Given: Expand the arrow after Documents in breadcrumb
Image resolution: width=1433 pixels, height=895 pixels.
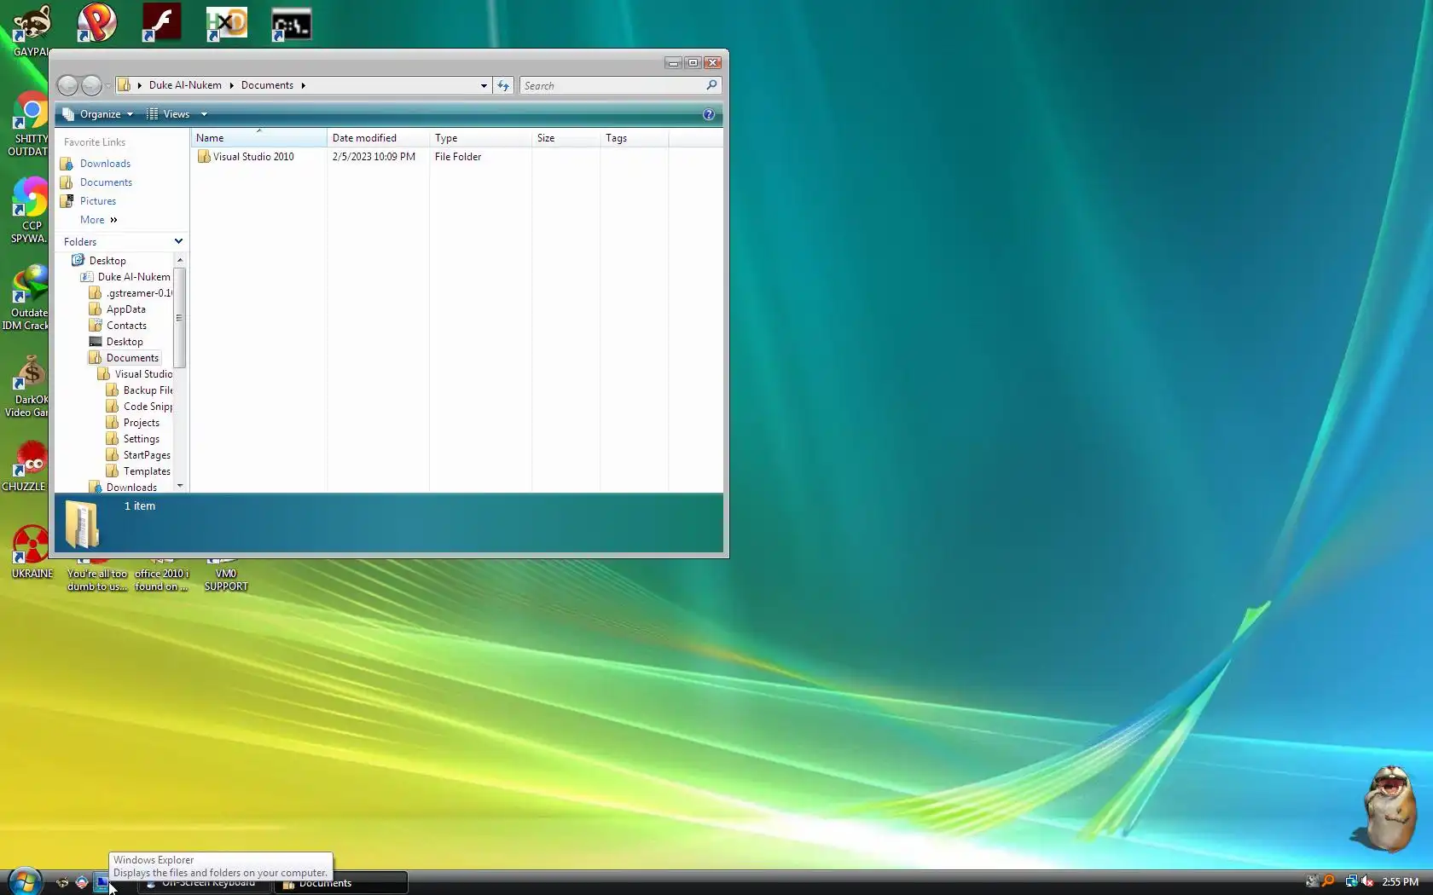Looking at the screenshot, I should tap(303, 85).
